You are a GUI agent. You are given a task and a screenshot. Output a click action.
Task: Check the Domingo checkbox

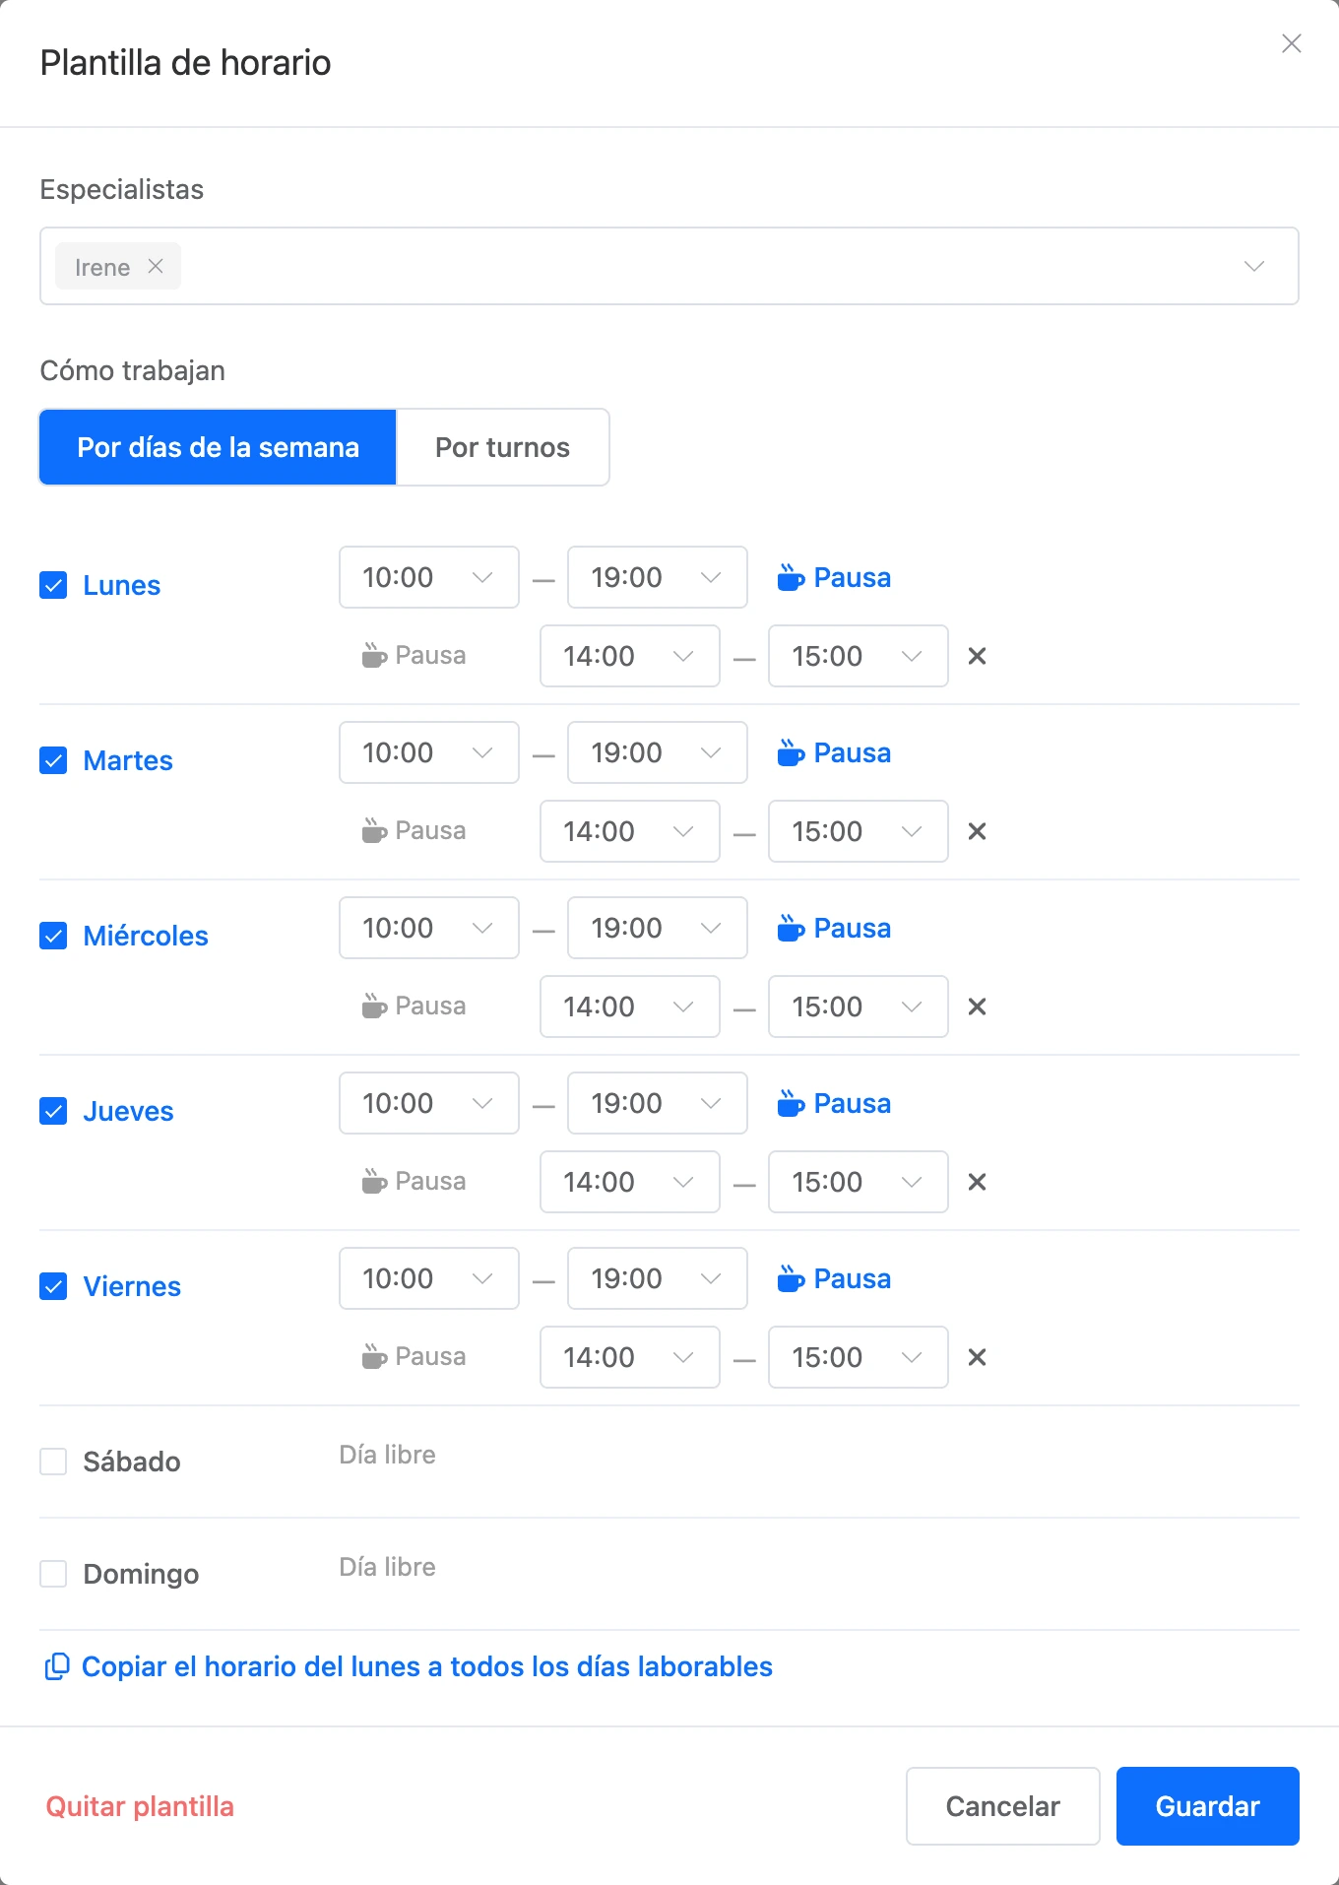point(53,1574)
